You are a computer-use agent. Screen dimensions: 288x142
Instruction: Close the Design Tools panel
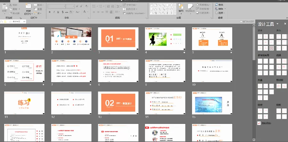pyautogui.click(x=285, y=24)
